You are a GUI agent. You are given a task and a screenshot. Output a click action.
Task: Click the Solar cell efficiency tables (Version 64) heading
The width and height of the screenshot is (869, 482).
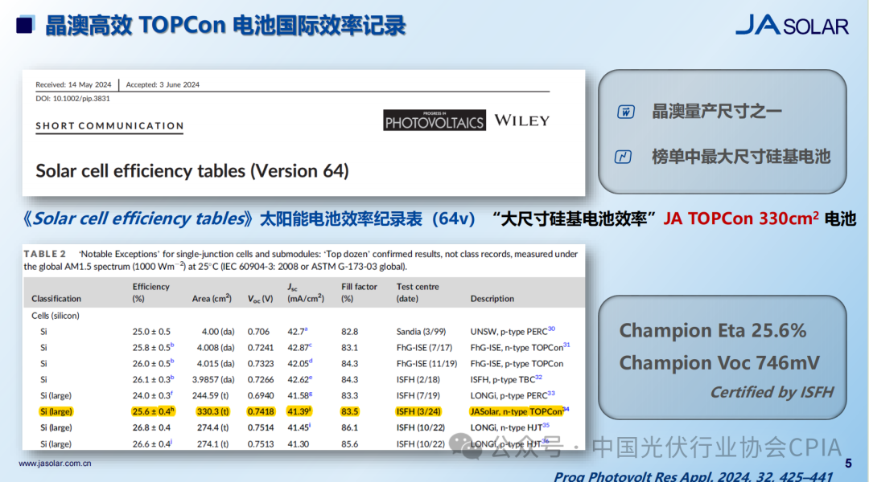coord(192,171)
